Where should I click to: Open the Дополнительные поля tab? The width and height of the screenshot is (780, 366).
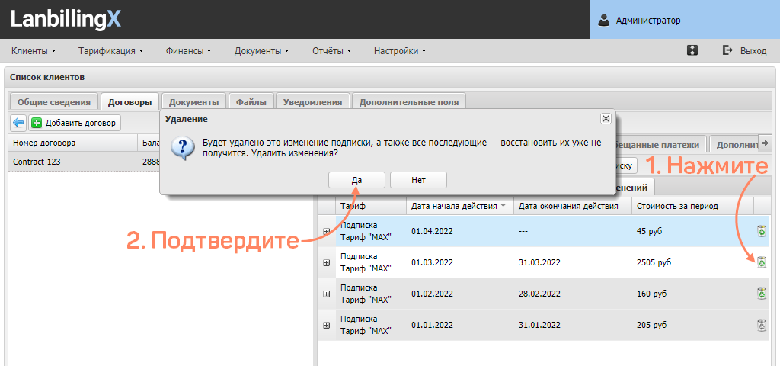point(409,102)
